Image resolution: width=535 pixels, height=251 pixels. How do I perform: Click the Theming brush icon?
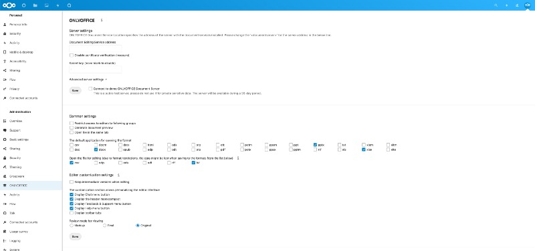(x=5, y=167)
